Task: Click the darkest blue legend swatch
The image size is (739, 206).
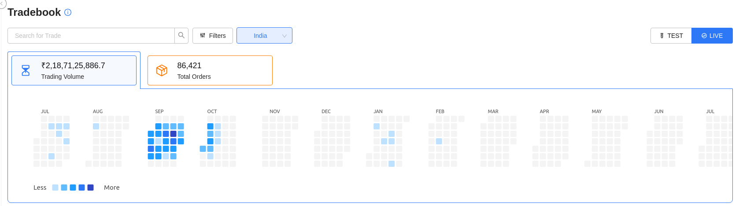Action: coord(91,188)
